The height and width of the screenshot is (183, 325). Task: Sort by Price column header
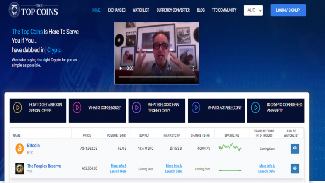tap(87, 135)
